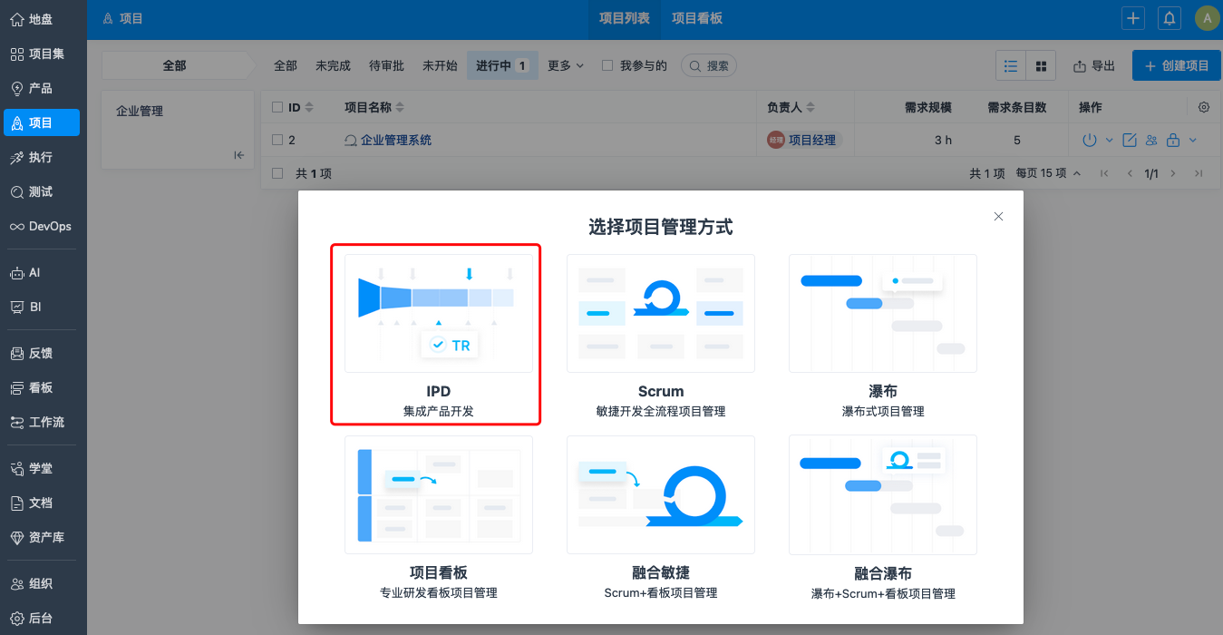Close the 选择项目管理方式 dialog
Viewport: 1223px width, 635px height.
998,216
